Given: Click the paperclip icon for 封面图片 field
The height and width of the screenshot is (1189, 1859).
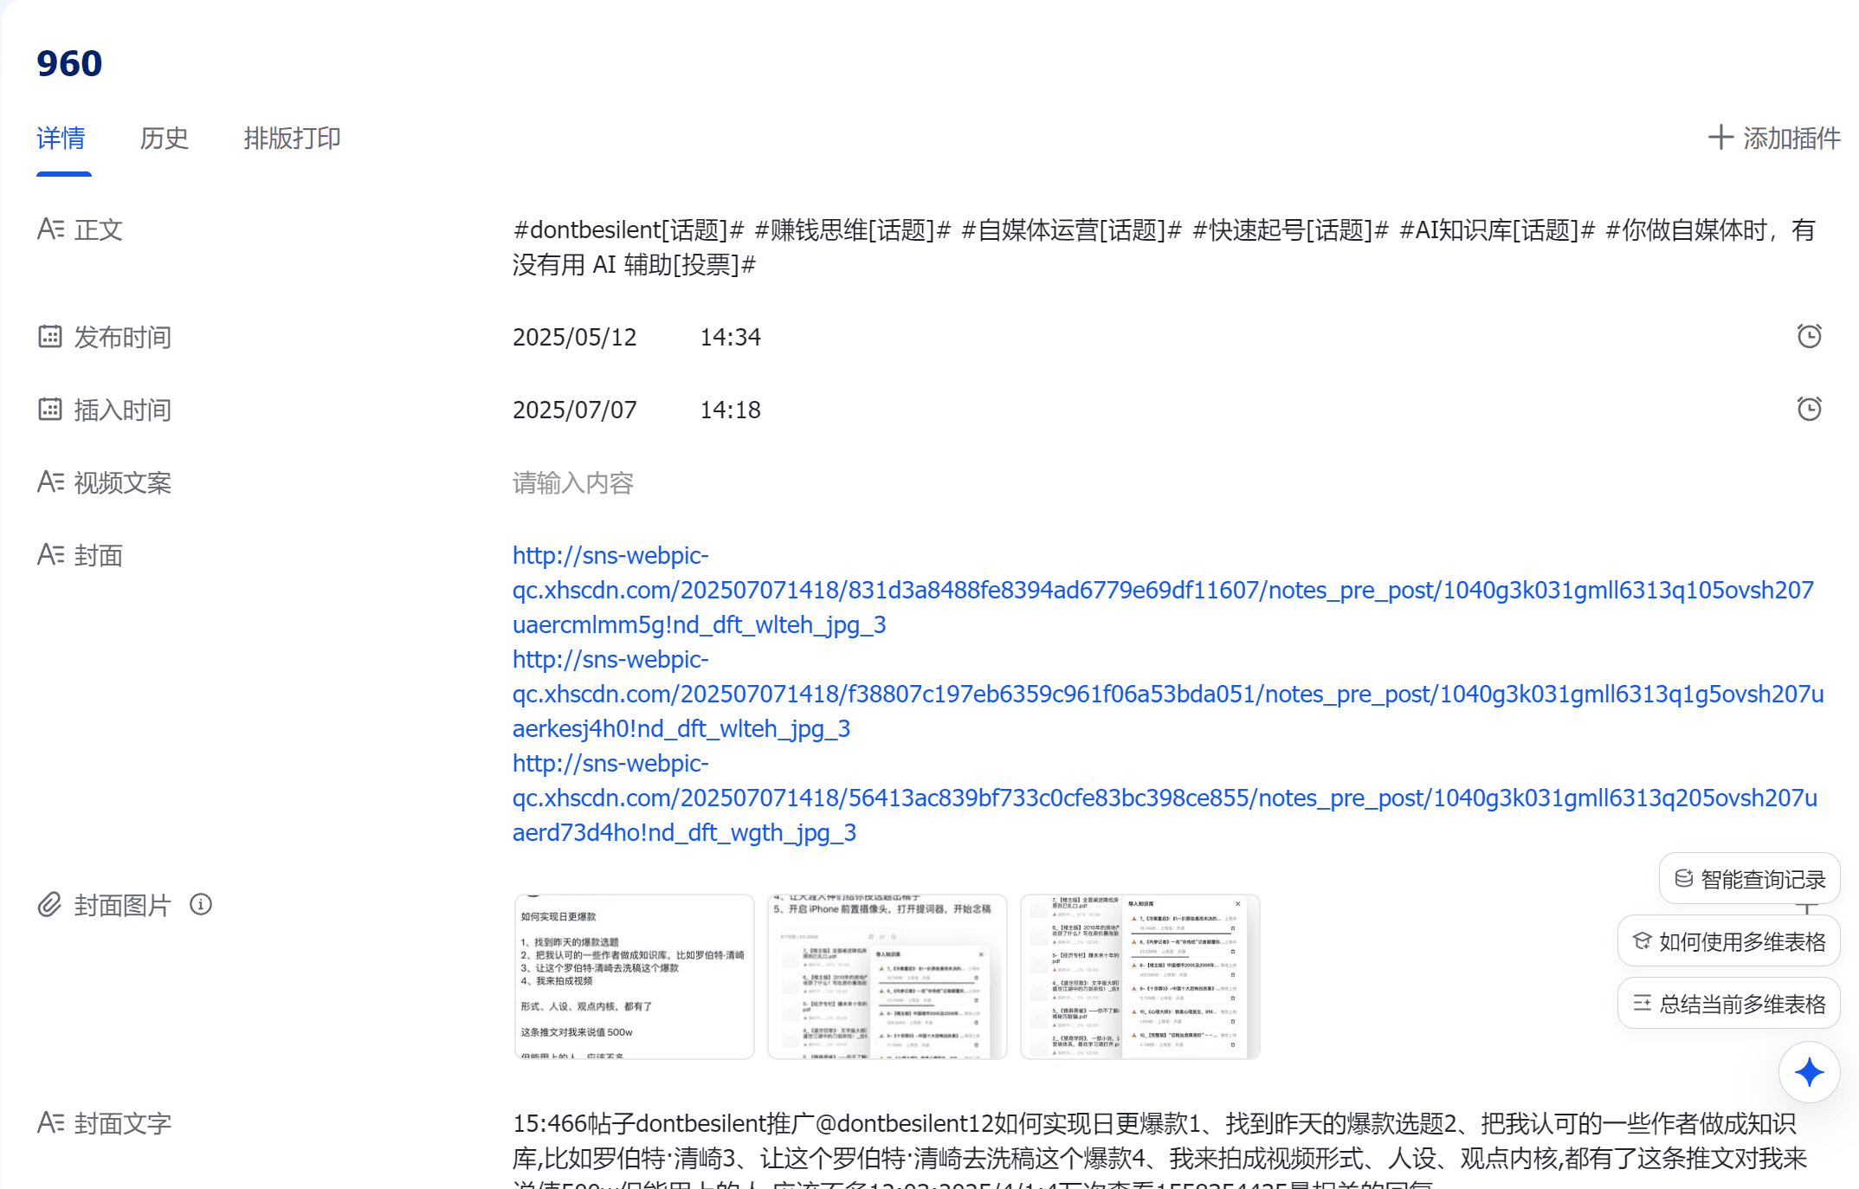Looking at the screenshot, I should tap(49, 905).
